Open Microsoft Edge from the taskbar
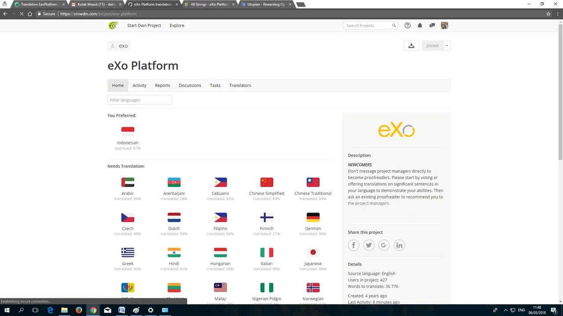Image resolution: width=563 pixels, height=316 pixels. coord(50,310)
